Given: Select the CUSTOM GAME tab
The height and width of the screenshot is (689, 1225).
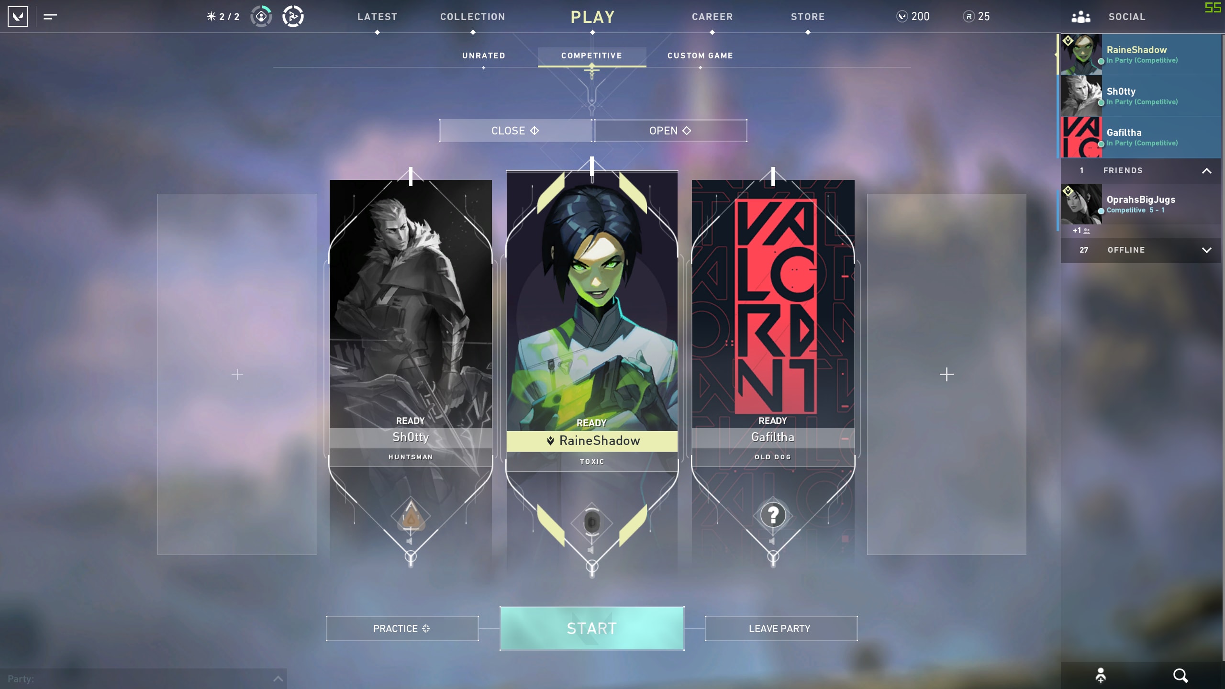Looking at the screenshot, I should [x=699, y=55].
